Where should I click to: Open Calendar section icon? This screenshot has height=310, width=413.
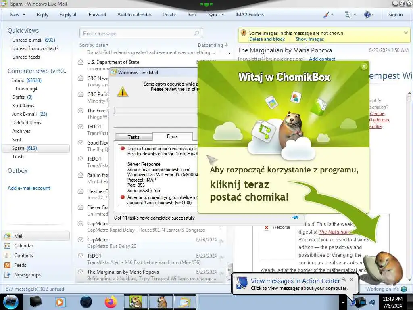[7, 246]
